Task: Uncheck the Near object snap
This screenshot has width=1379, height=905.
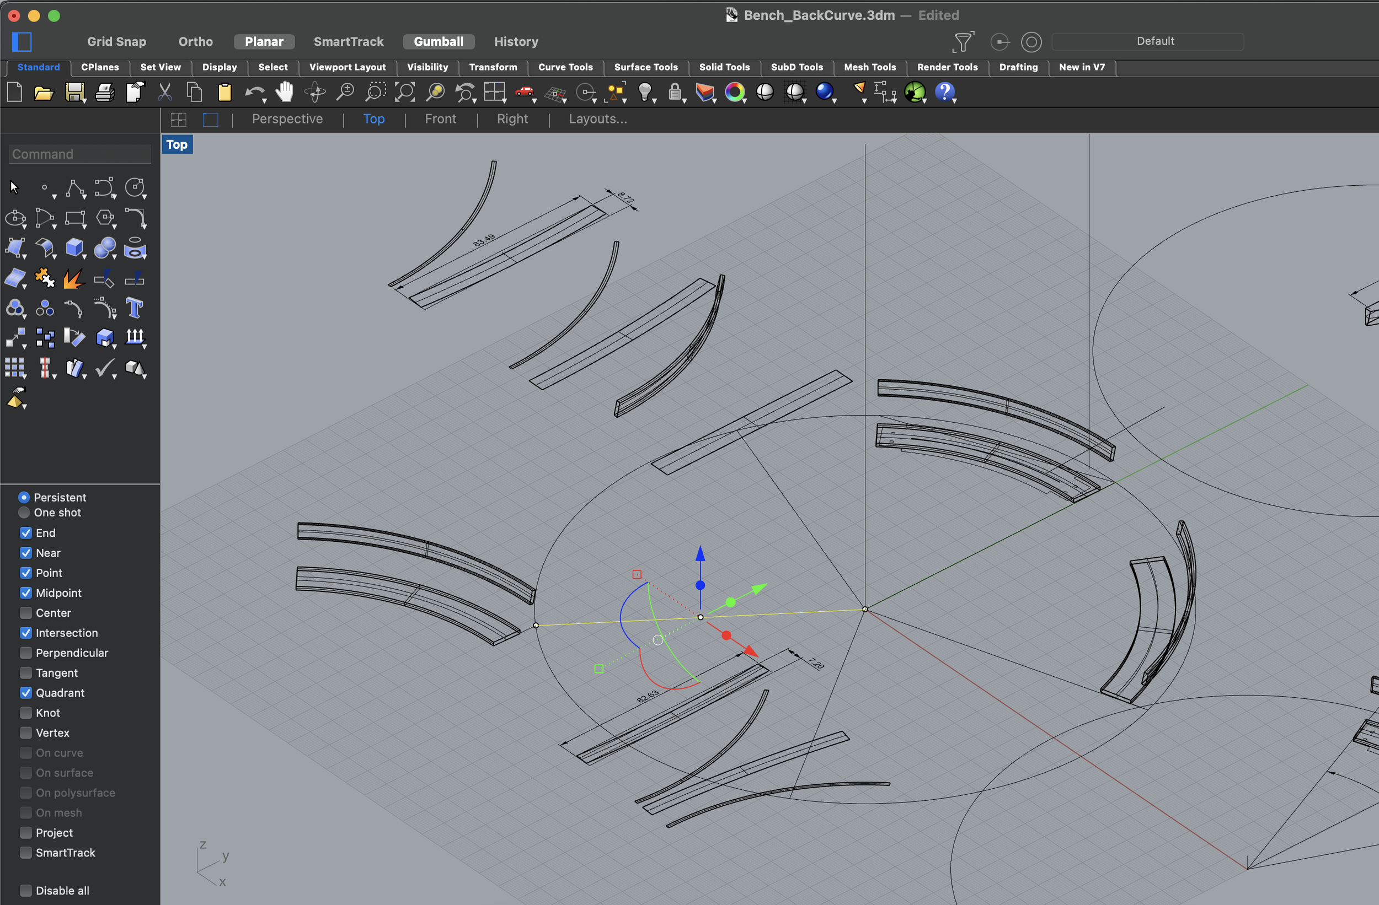Action: click(26, 553)
